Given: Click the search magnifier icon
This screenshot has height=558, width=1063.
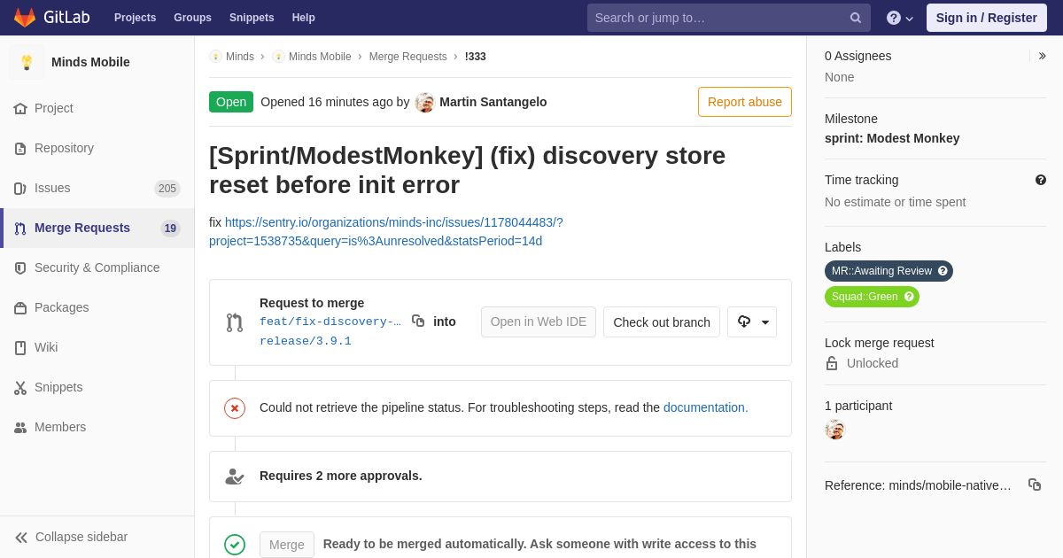Looking at the screenshot, I should [856, 18].
